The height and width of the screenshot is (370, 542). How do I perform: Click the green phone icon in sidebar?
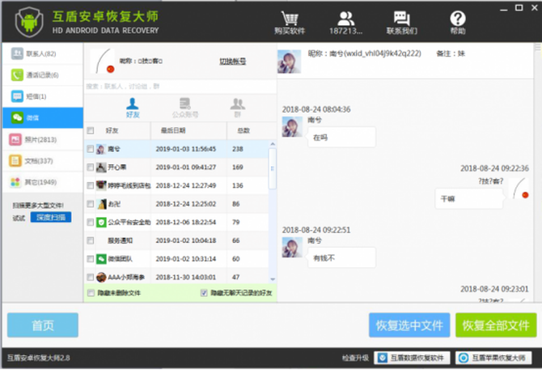(17, 75)
